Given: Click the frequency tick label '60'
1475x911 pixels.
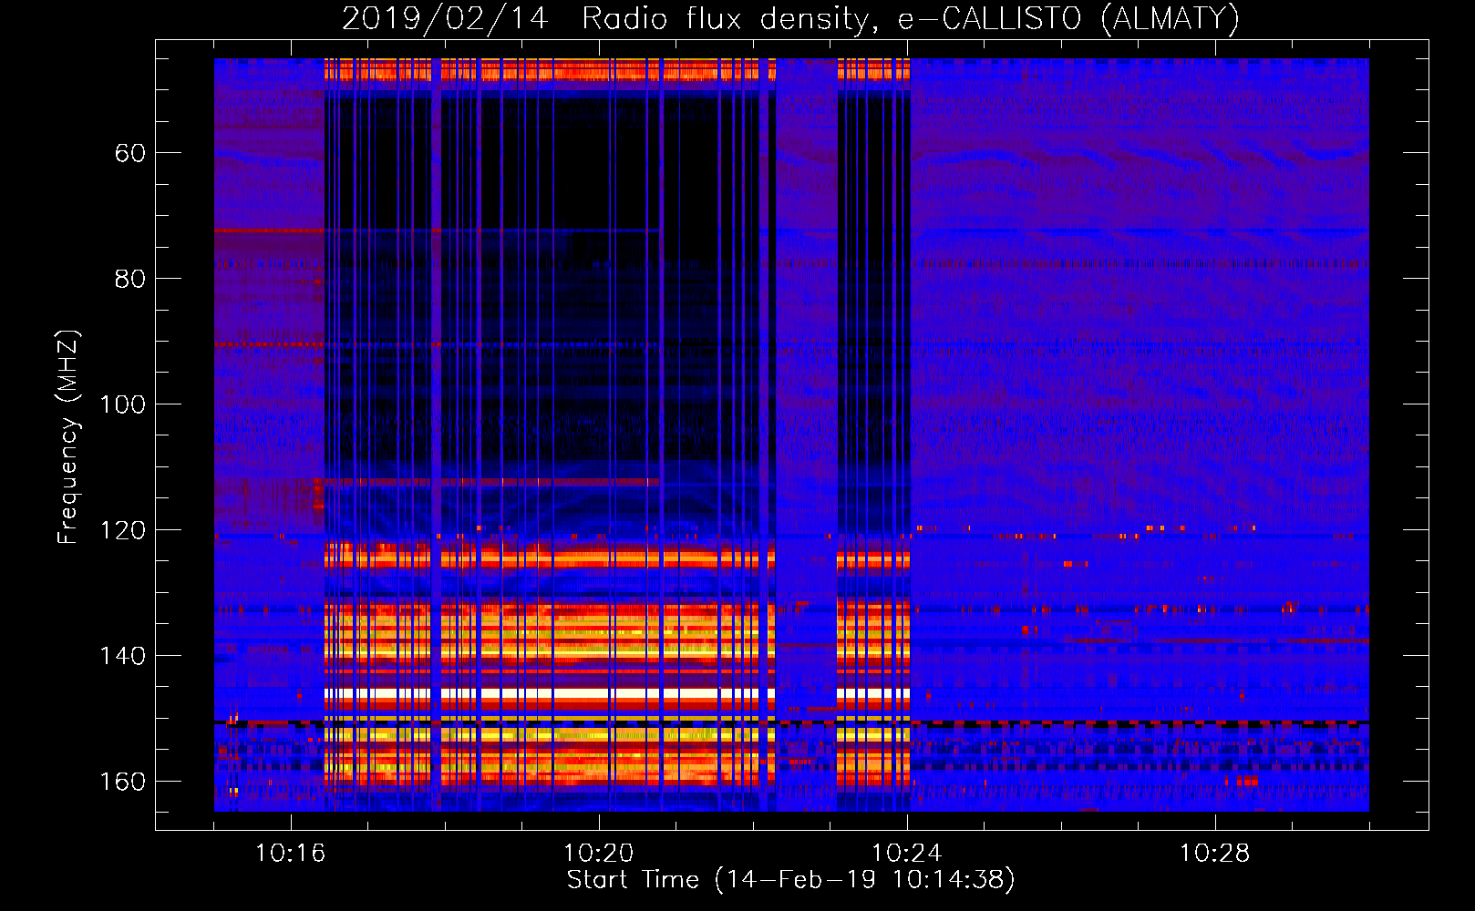Looking at the screenshot, I should tap(130, 153).
